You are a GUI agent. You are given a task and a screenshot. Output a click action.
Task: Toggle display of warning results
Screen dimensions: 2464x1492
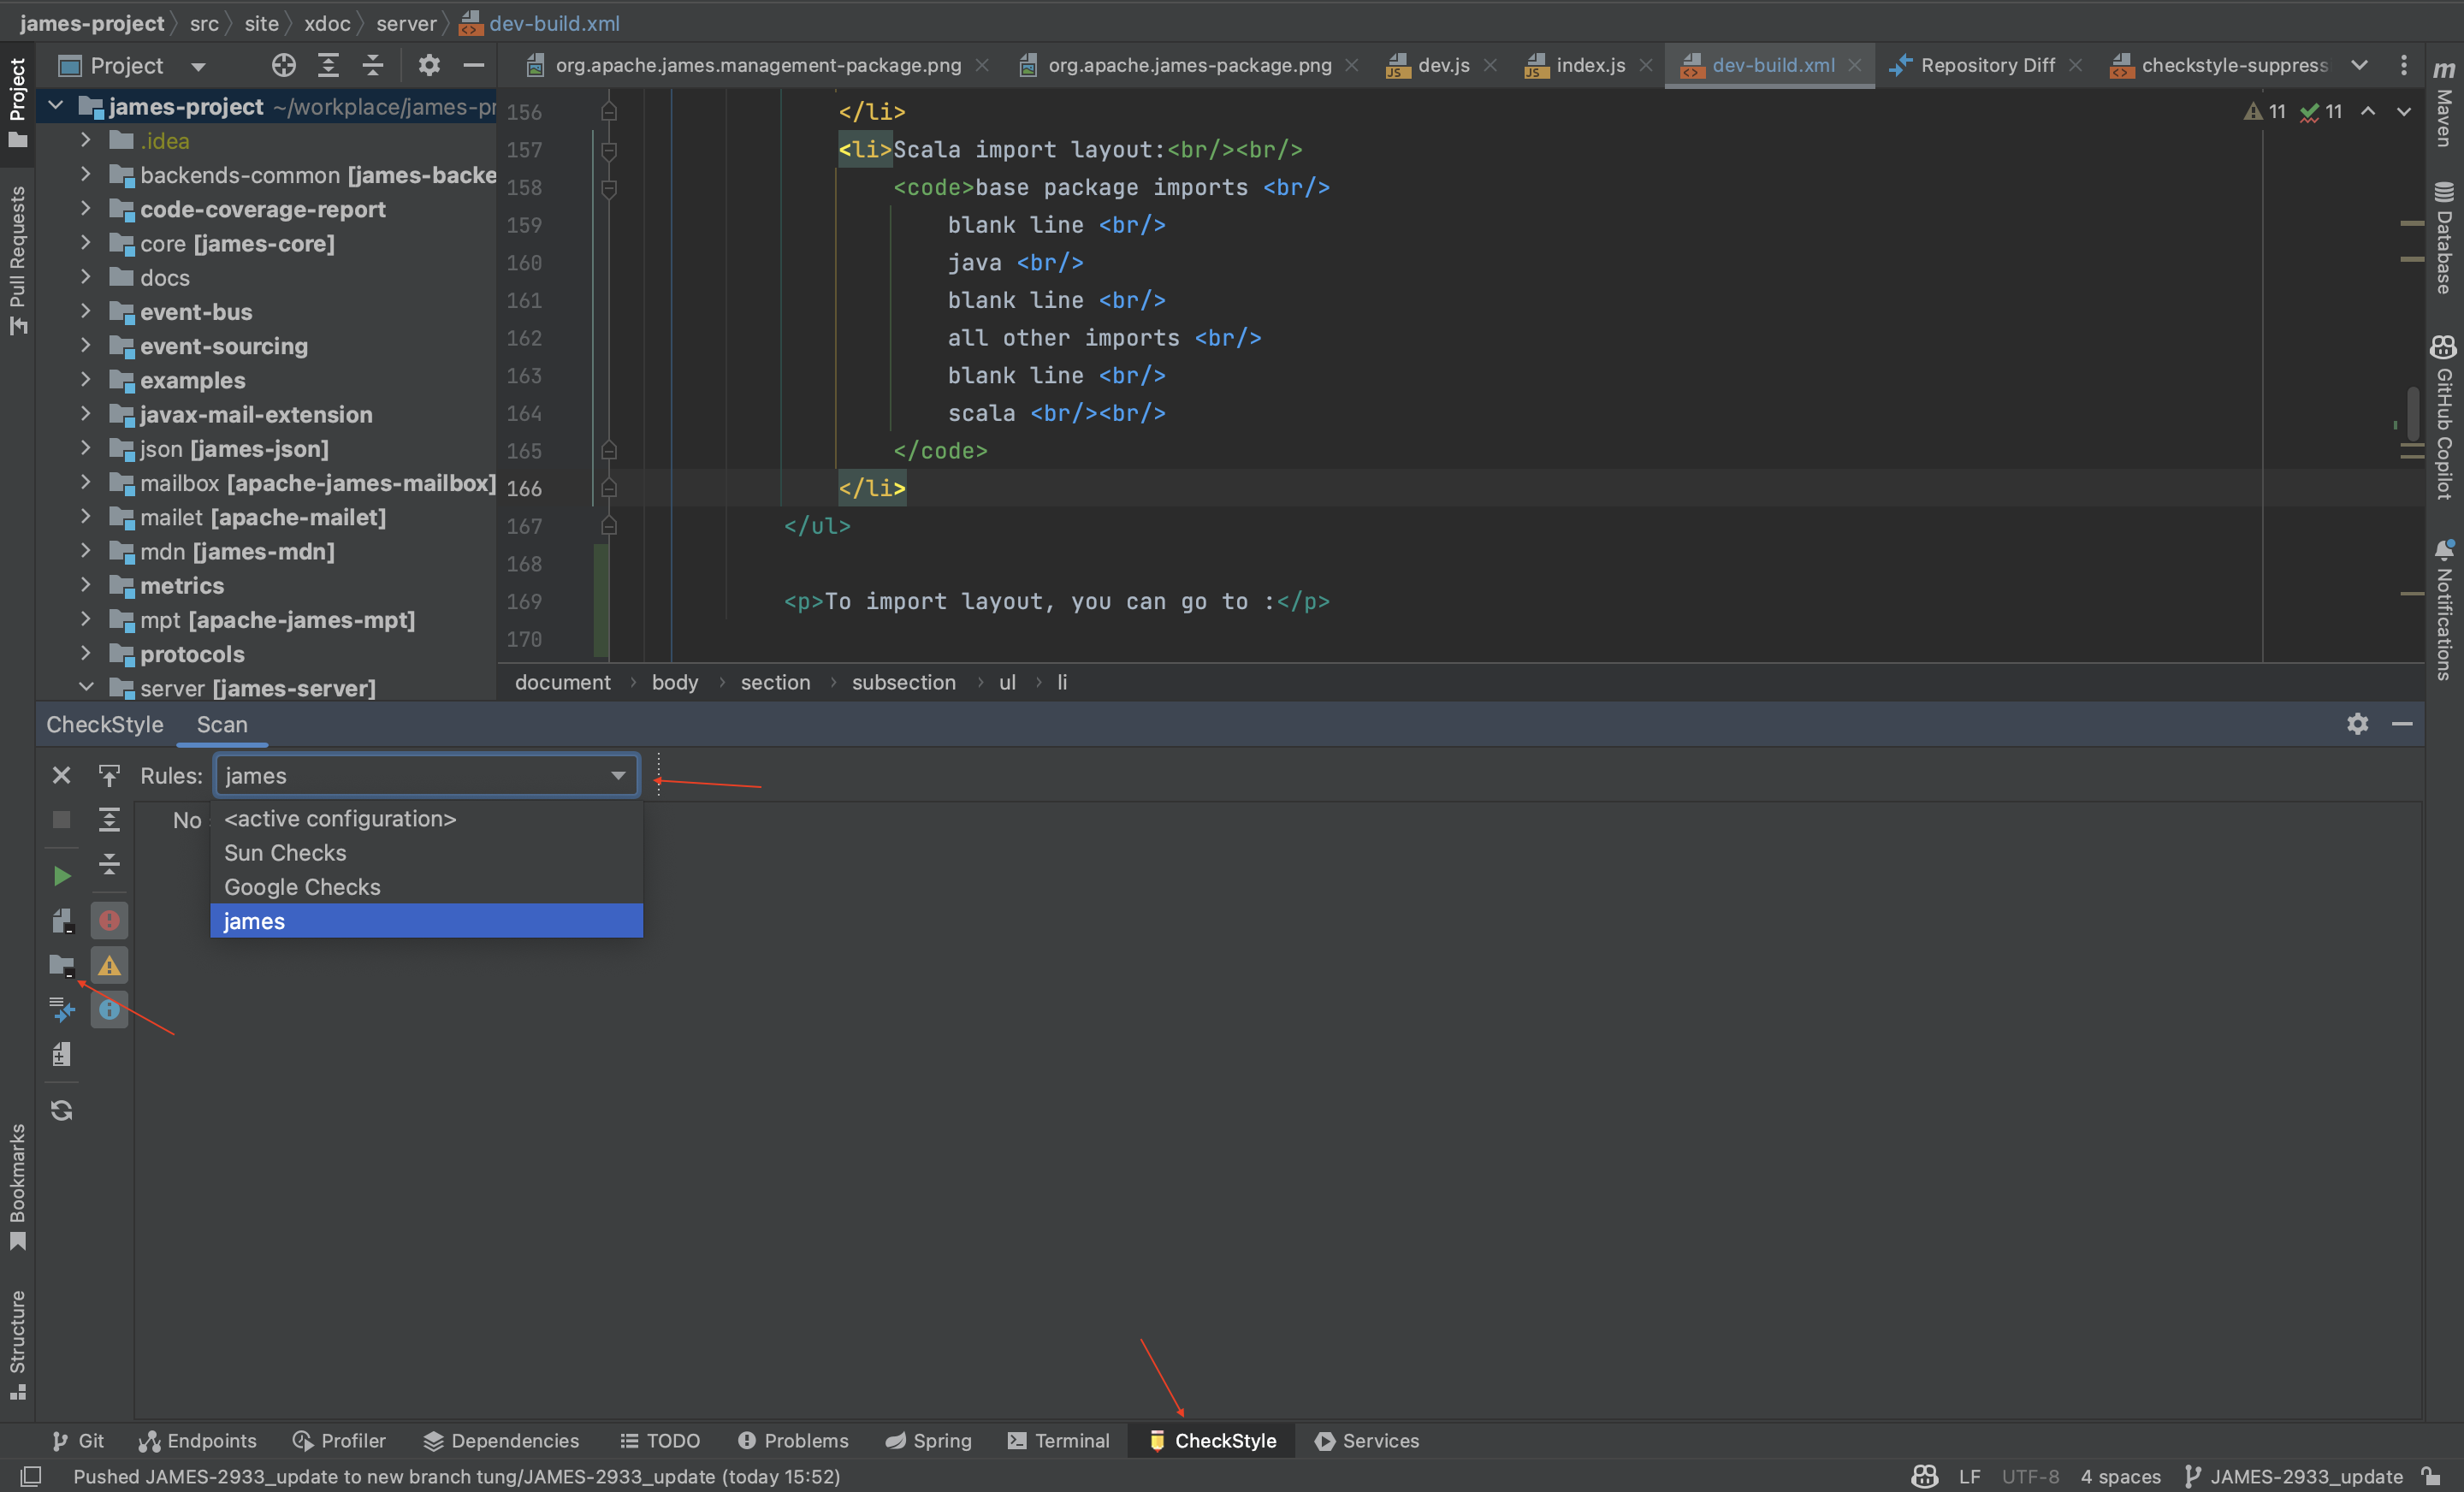tap(109, 965)
